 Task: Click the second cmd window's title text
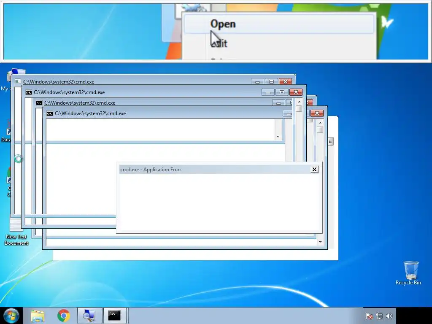[x=69, y=92]
